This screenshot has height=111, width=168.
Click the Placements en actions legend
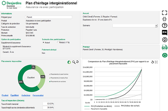tap(57, 82)
